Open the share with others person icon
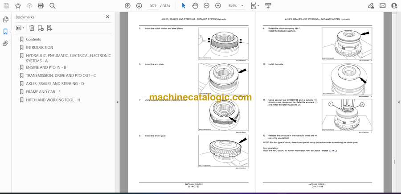This screenshot has width=401, height=194. [x=394, y=6]
